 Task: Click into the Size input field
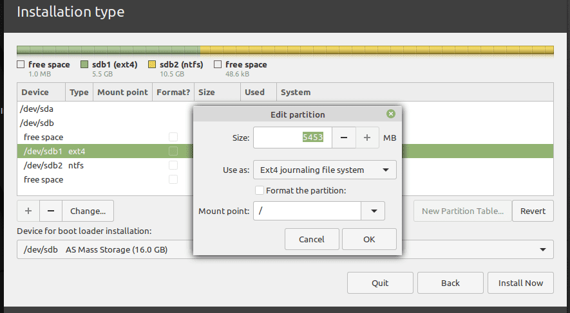[x=292, y=138]
